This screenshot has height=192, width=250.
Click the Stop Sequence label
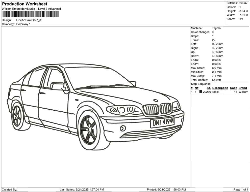tap(201, 84)
